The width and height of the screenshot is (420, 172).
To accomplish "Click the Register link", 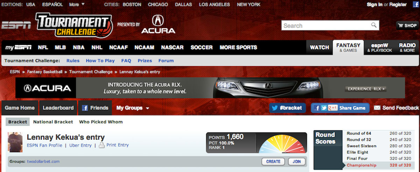I will click(x=398, y=5).
